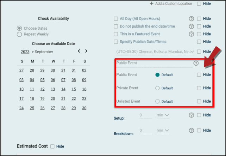This screenshot has width=226, height=156.
Task: Click Add a Custom Location link
Action: click(x=174, y=4)
